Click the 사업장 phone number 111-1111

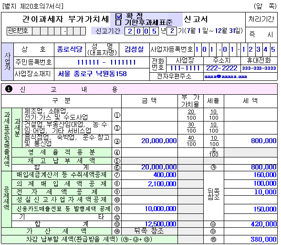185,68
